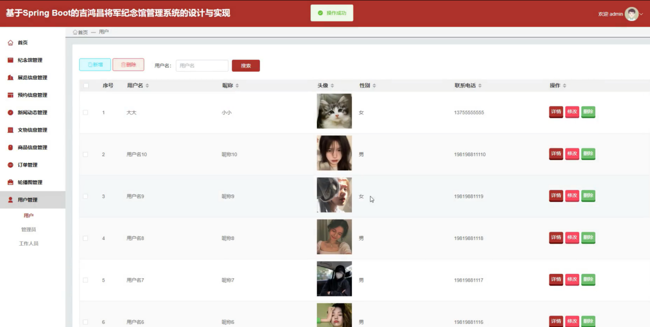Image resolution: width=650 pixels, height=327 pixels.
Task: Click the breadcrumb home icon
Action: point(75,32)
